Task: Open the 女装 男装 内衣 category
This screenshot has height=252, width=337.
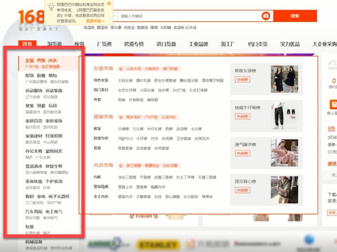Action: coord(40,60)
